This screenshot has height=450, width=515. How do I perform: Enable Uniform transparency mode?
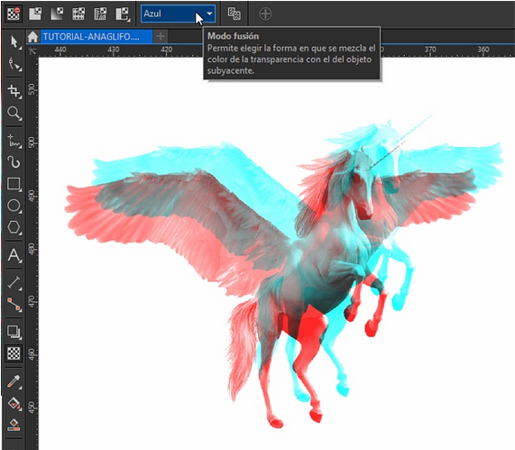35,14
